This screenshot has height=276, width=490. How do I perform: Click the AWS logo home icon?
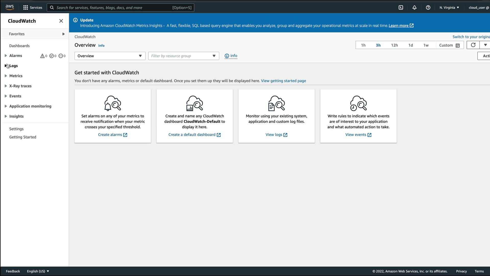(10, 7)
